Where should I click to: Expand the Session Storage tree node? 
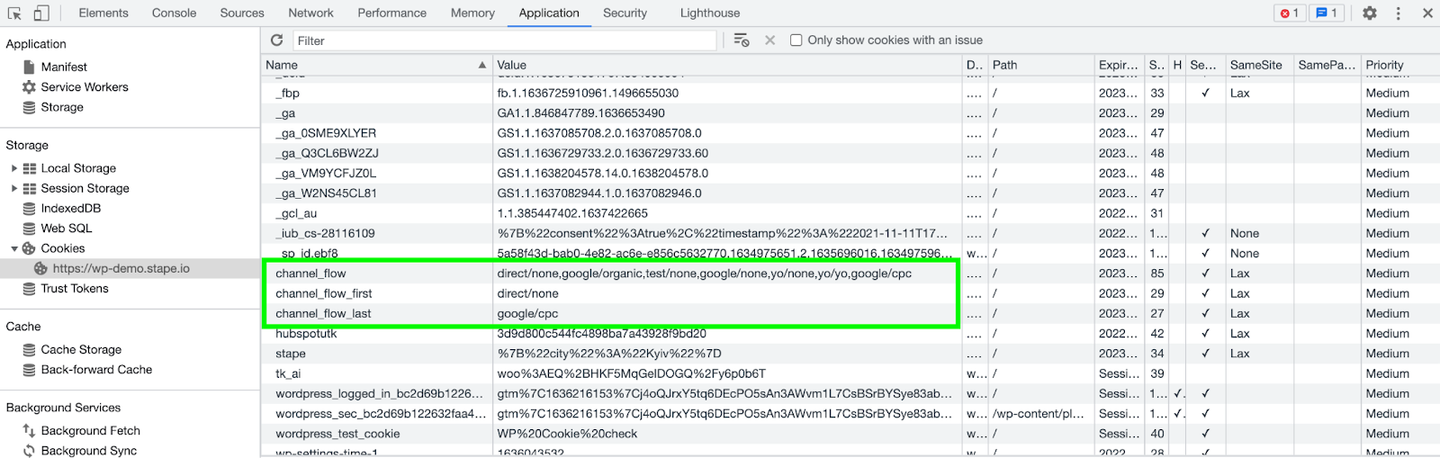[13, 188]
